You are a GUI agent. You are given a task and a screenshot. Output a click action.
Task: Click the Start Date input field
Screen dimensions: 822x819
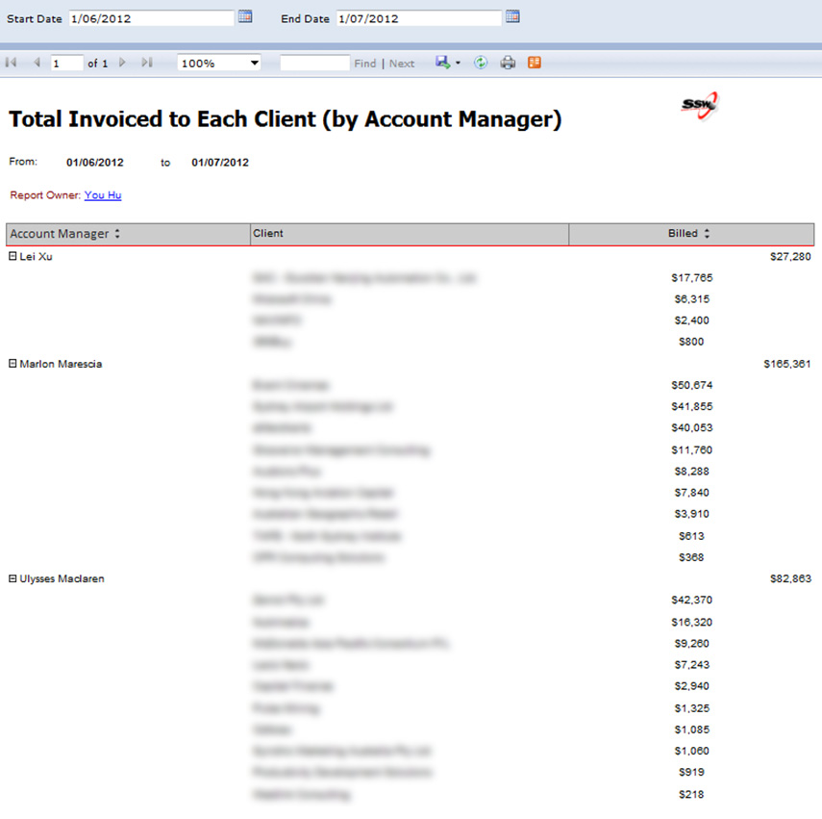151,18
